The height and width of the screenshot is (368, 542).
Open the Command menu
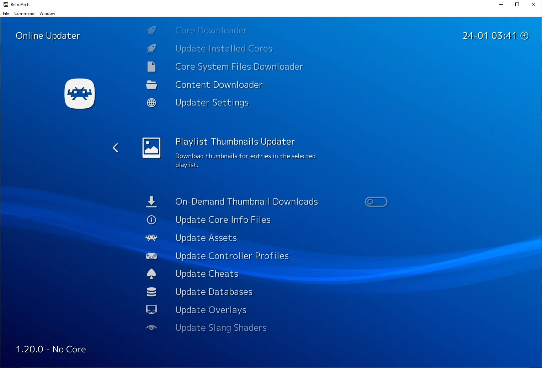pyautogui.click(x=24, y=13)
